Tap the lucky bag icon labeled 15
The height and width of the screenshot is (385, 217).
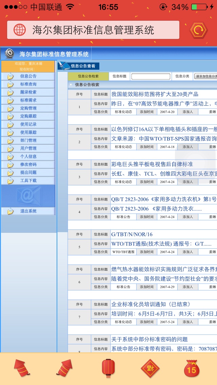[192, 368]
